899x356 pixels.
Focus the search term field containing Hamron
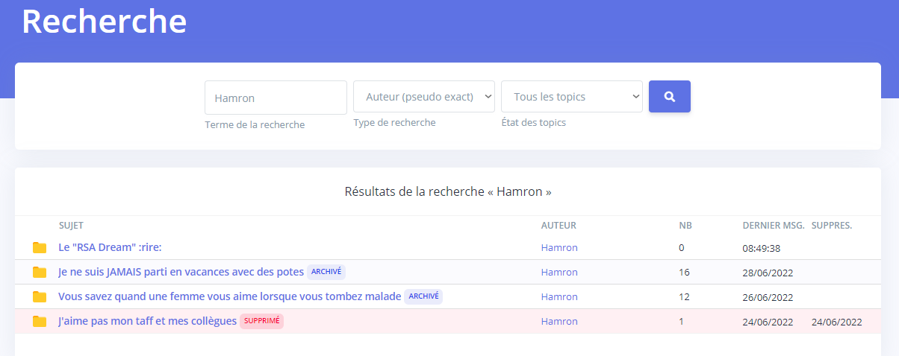[x=276, y=98]
